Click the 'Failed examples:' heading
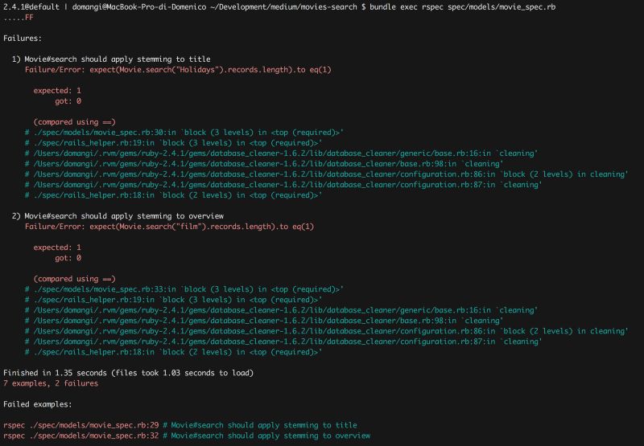Screen dimensions: 644x446 point(38,404)
